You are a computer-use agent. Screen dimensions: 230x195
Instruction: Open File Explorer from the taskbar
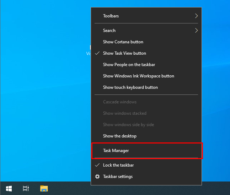click(44, 188)
